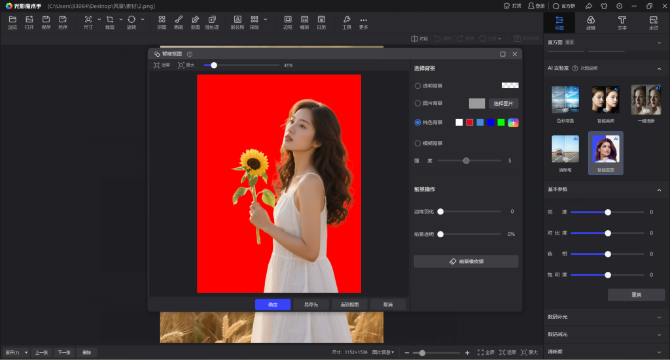The width and height of the screenshot is (670, 360).
Task: Open the 拼图 (Collage) tool
Action: (162, 20)
